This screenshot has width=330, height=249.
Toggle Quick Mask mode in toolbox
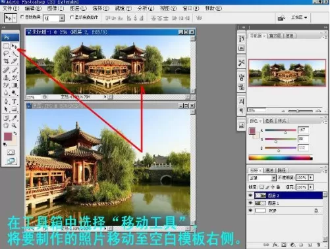(x=11, y=152)
